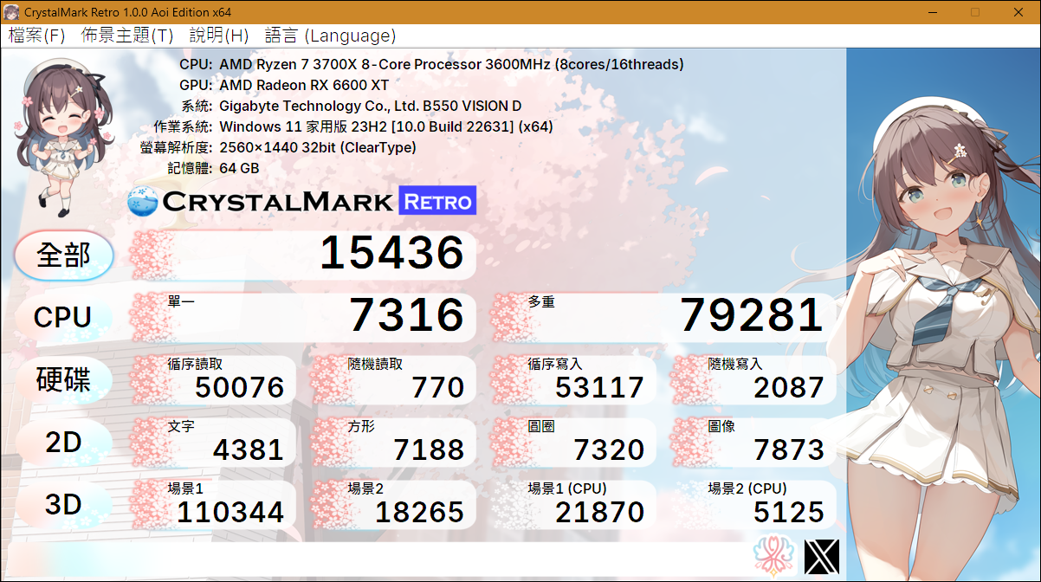Start the CPU benchmark button
Viewport: 1041px width, 582px height.
[x=63, y=317]
